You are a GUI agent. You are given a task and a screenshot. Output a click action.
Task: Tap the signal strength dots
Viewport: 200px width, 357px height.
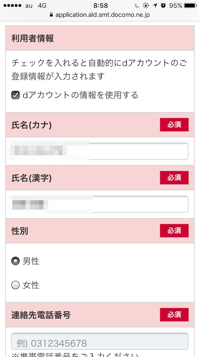point(12,6)
